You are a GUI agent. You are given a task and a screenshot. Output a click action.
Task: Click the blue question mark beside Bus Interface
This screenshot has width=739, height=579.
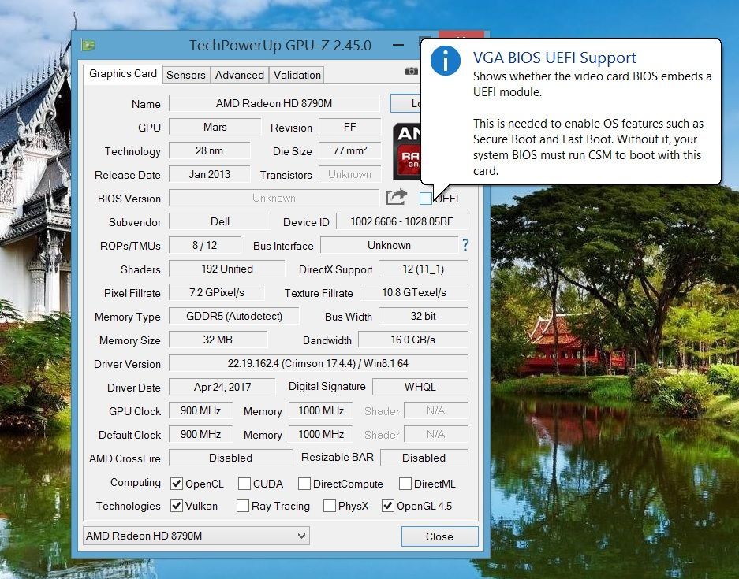point(465,245)
